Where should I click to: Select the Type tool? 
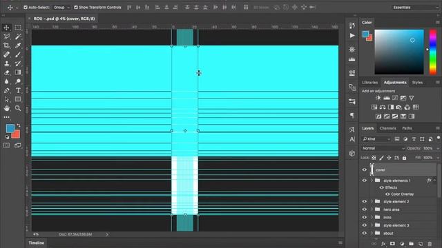pos(18,90)
